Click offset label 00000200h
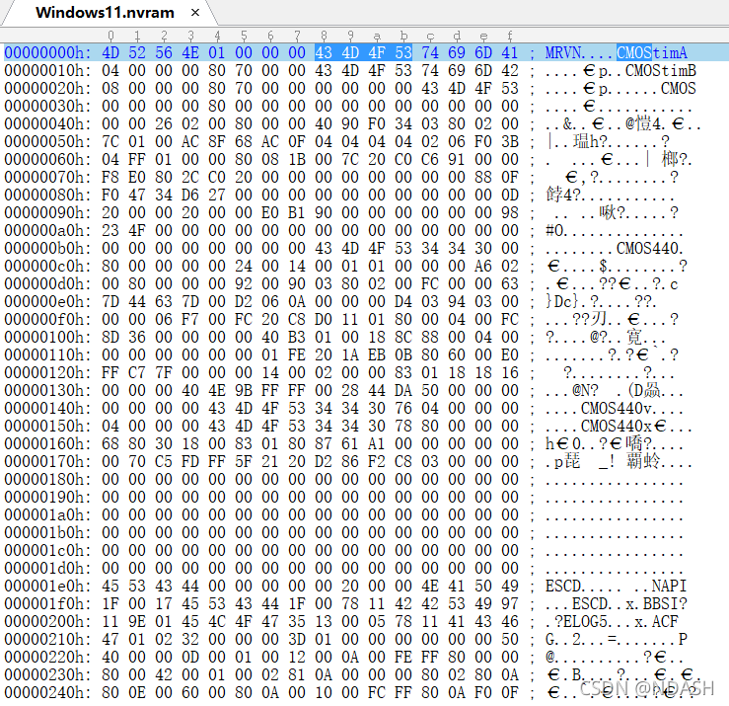Image resolution: width=729 pixels, height=706 pixels. (47, 621)
